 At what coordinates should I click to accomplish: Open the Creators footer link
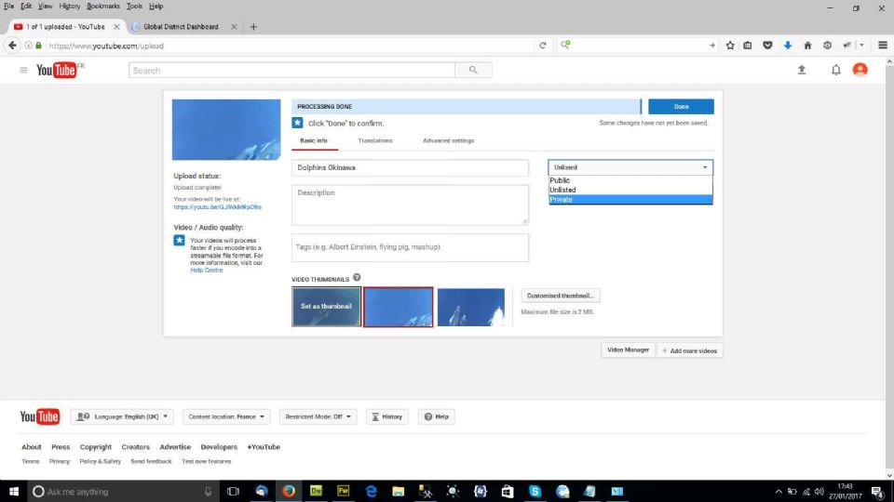coord(135,447)
